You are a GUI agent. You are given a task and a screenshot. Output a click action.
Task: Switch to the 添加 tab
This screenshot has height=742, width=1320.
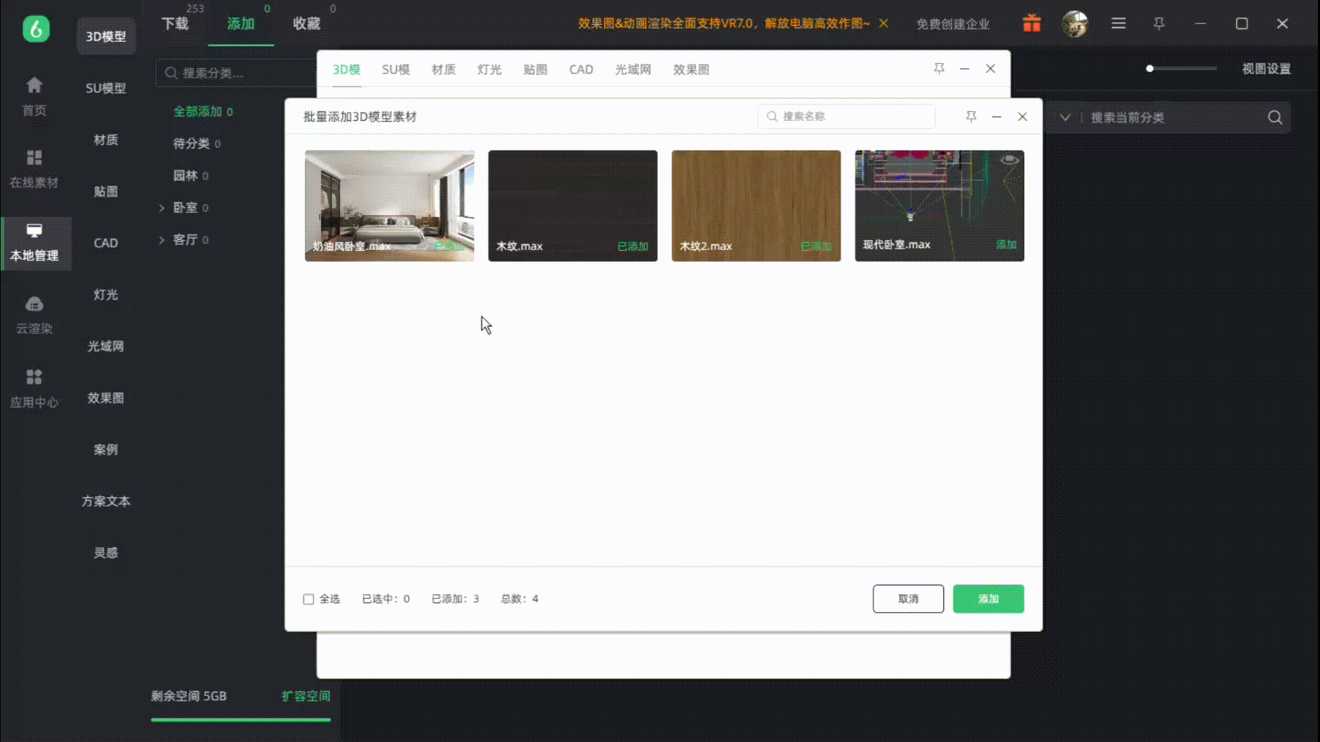241,23
